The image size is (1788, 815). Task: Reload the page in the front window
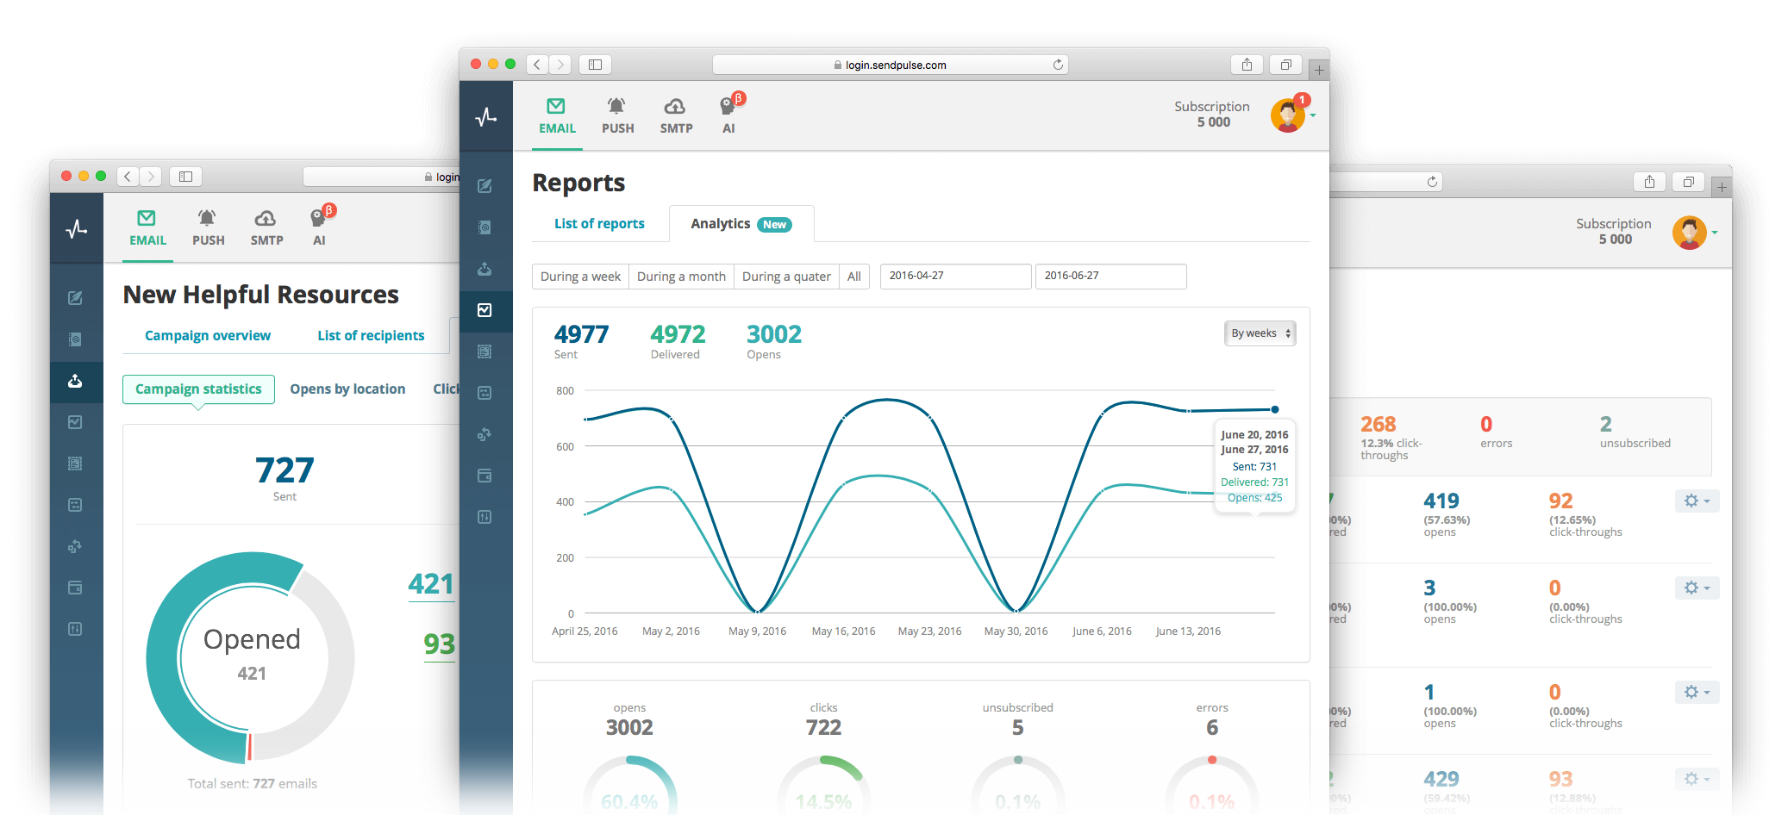click(1058, 65)
